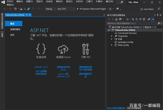The width and height of the screenshot is (163, 110).
Task: Open the IIS Express launch target dropdown arrow
Action: pyautogui.click(x=107, y=9)
